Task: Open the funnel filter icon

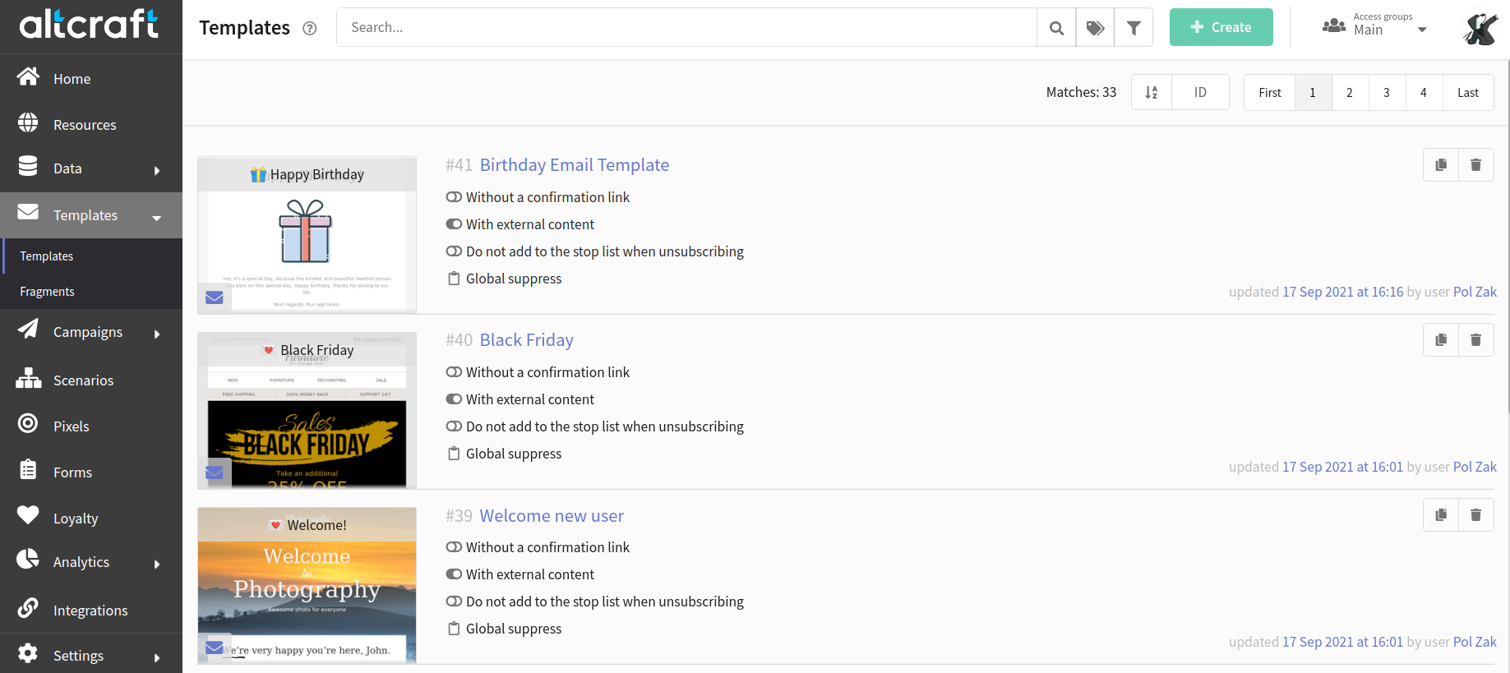Action: [x=1134, y=28]
